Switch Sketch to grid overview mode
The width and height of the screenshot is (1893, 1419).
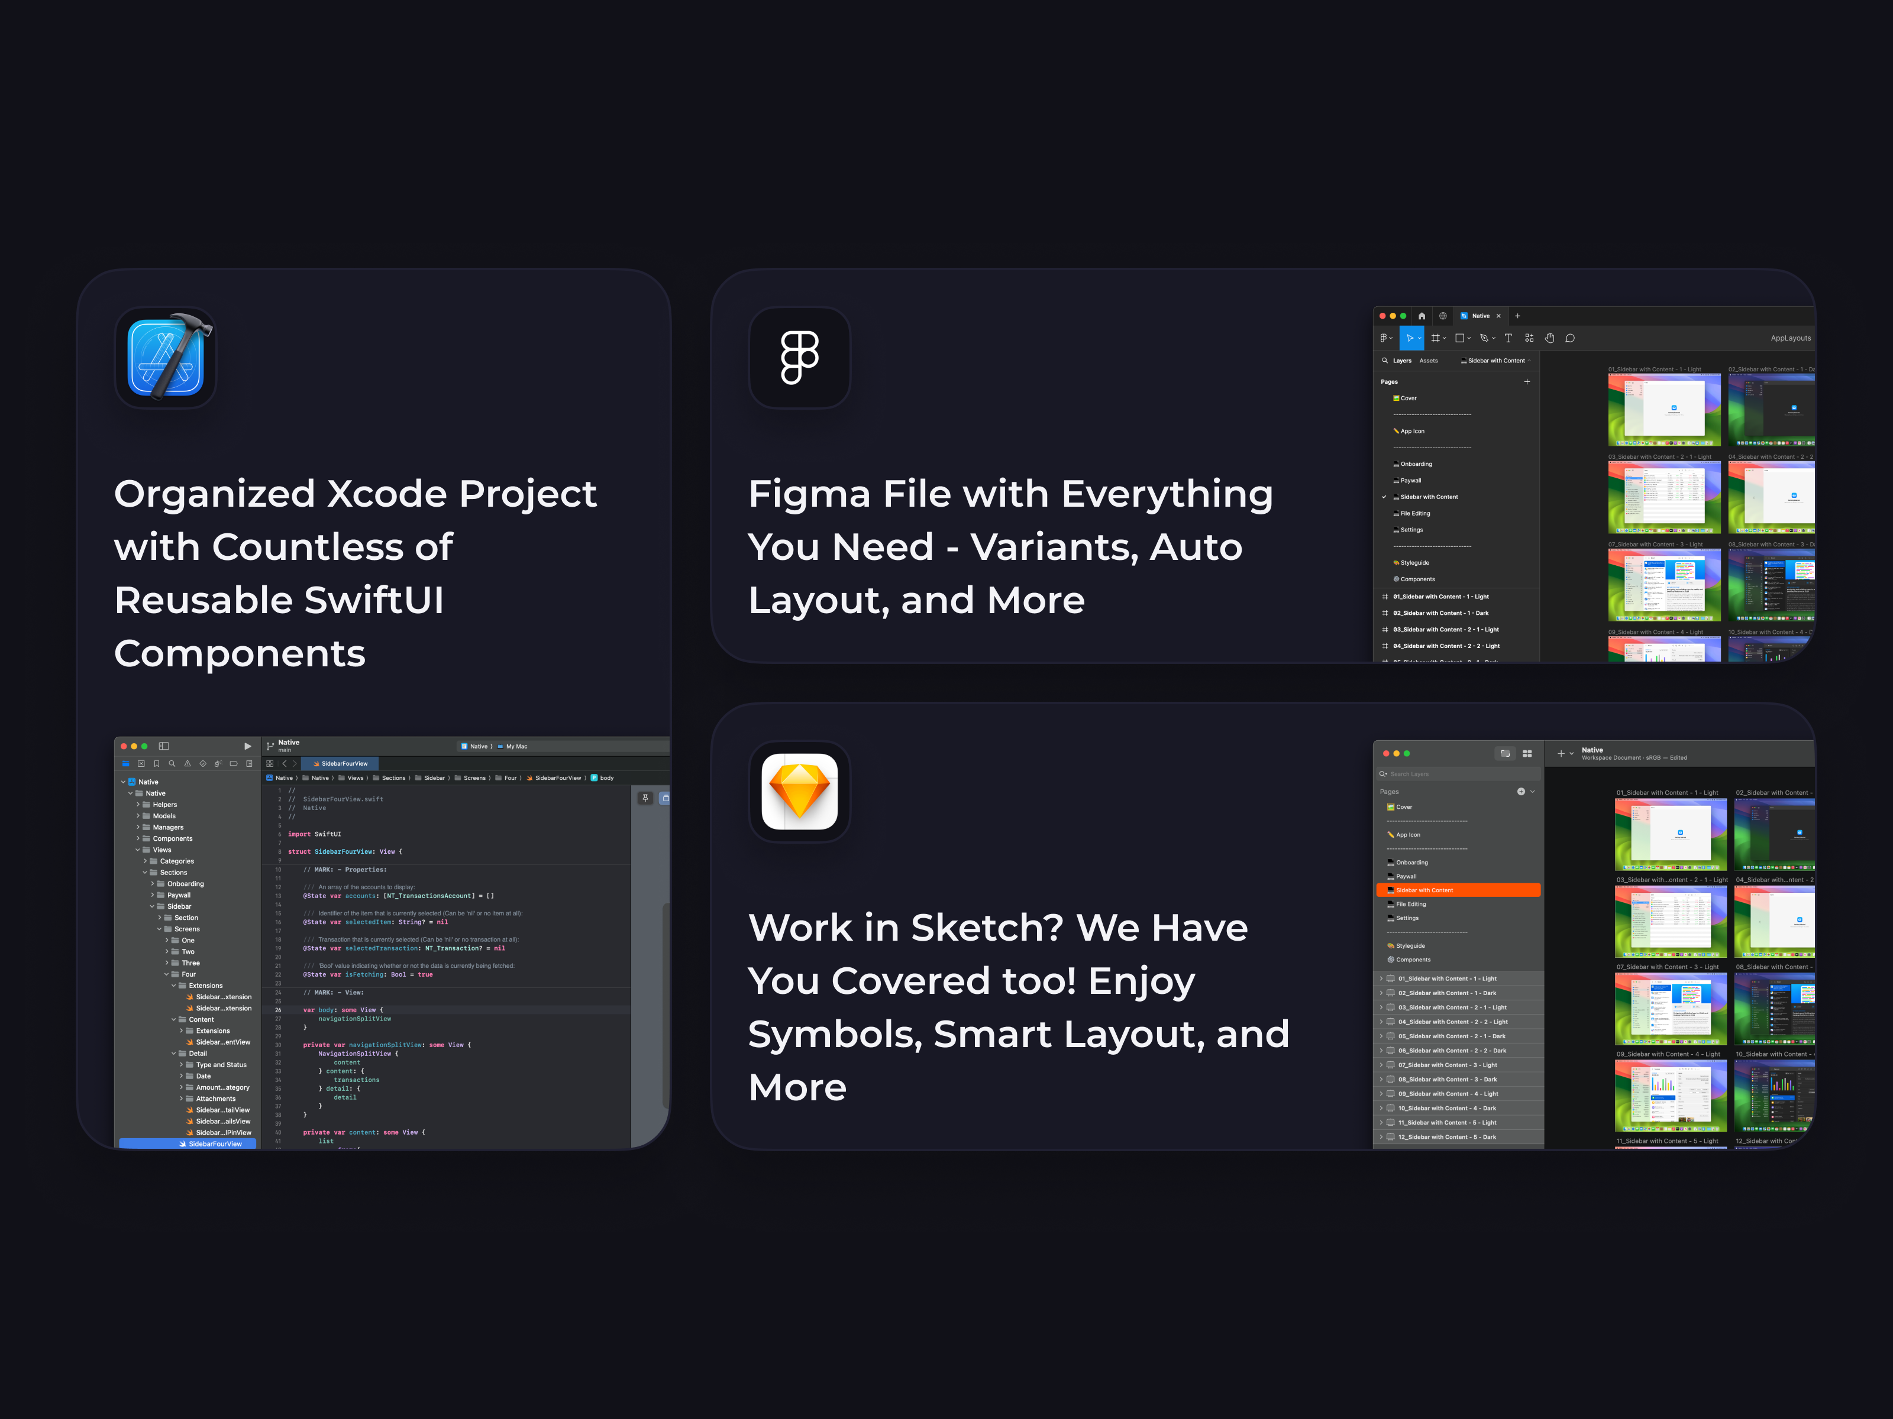click(x=1527, y=754)
